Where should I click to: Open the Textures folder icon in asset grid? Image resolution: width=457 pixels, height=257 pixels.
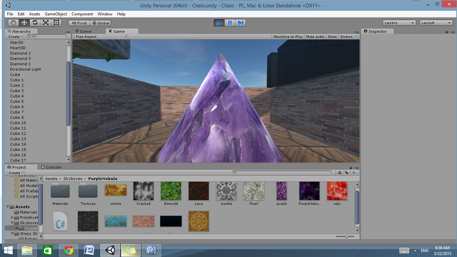click(88, 190)
